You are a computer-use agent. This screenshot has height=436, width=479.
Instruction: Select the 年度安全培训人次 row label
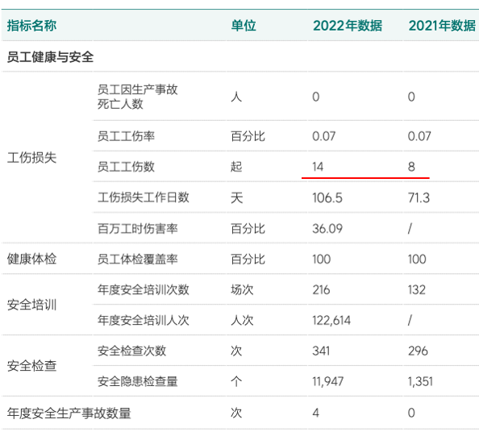144,320
